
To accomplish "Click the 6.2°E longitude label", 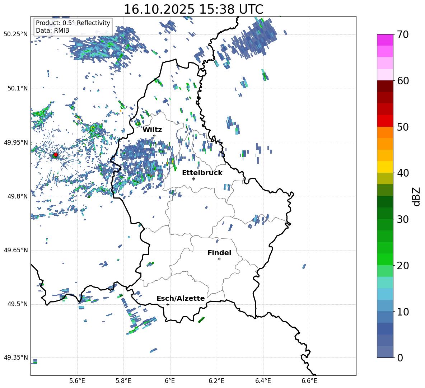I will [x=216, y=381].
